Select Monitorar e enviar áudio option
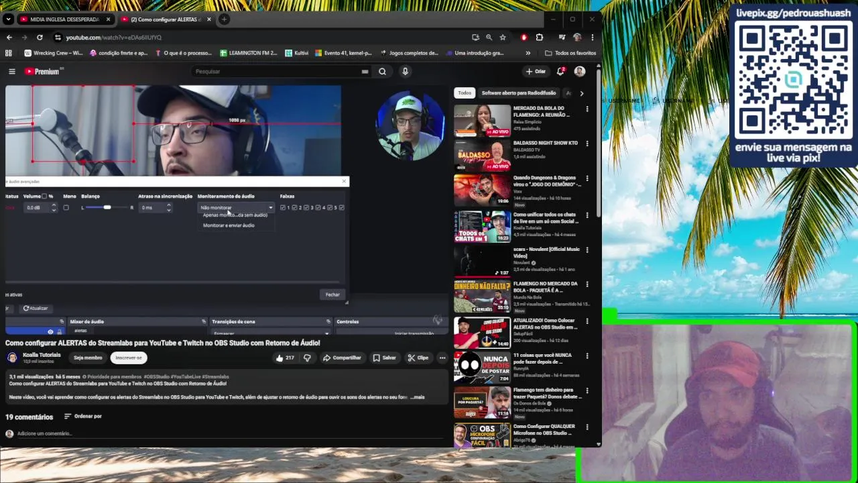858x483 pixels. 229,225
